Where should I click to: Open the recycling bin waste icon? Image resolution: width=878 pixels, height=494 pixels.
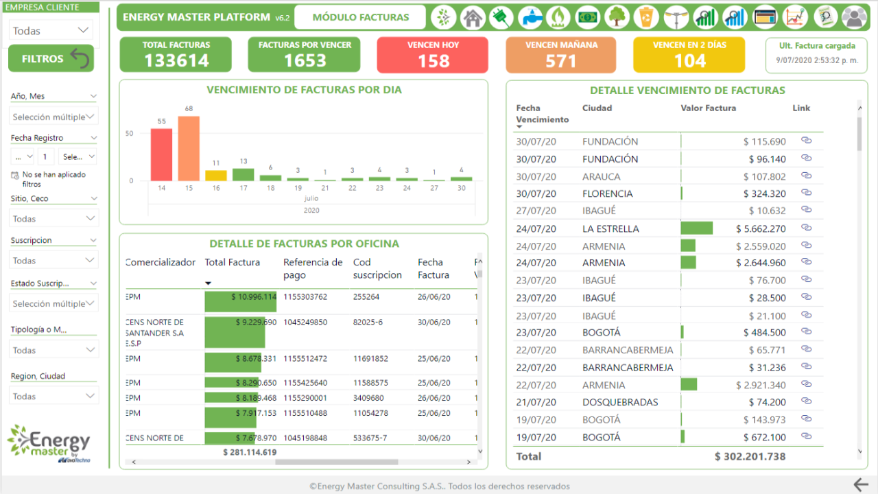[646, 17]
